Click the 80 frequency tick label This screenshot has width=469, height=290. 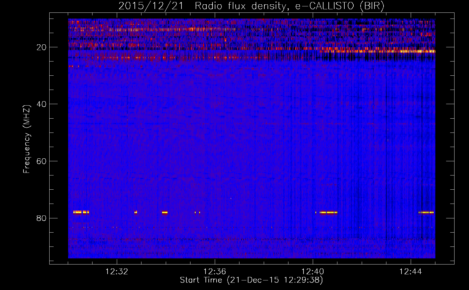41,218
